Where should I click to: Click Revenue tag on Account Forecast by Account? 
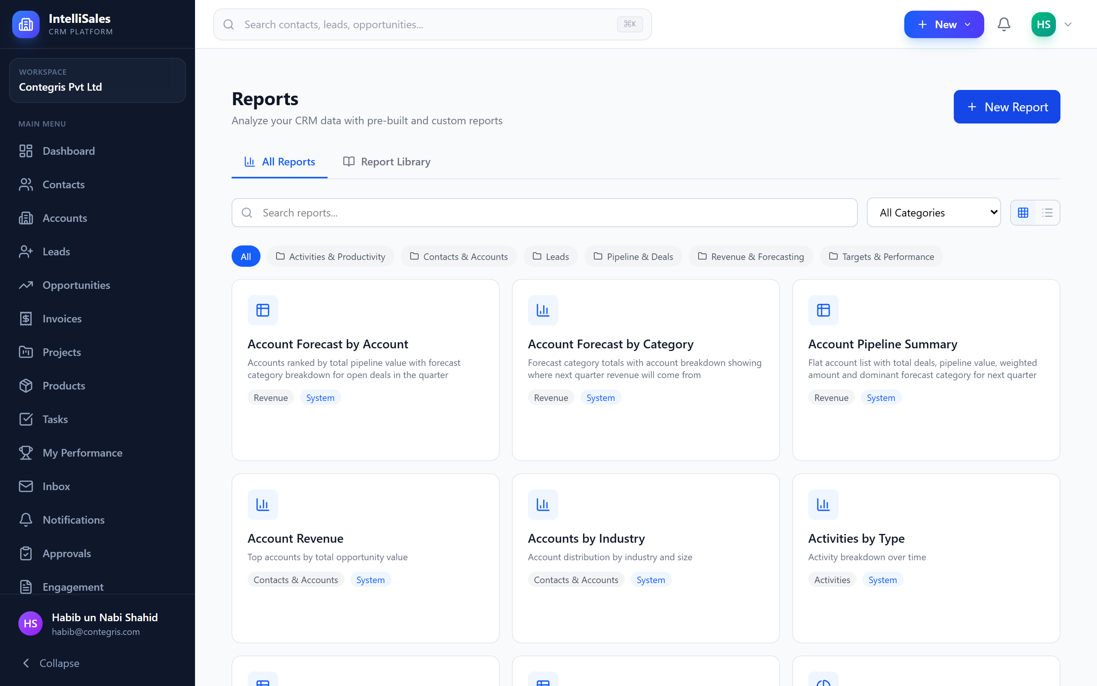tap(270, 397)
